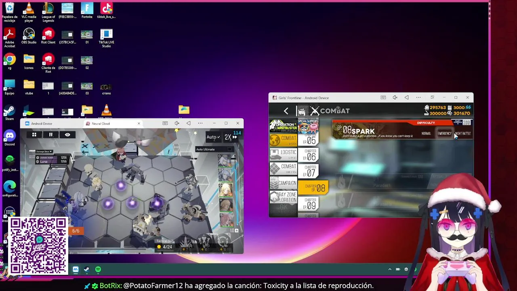
Task: Open the Spotify icon in the taskbar
Action: tap(98, 269)
